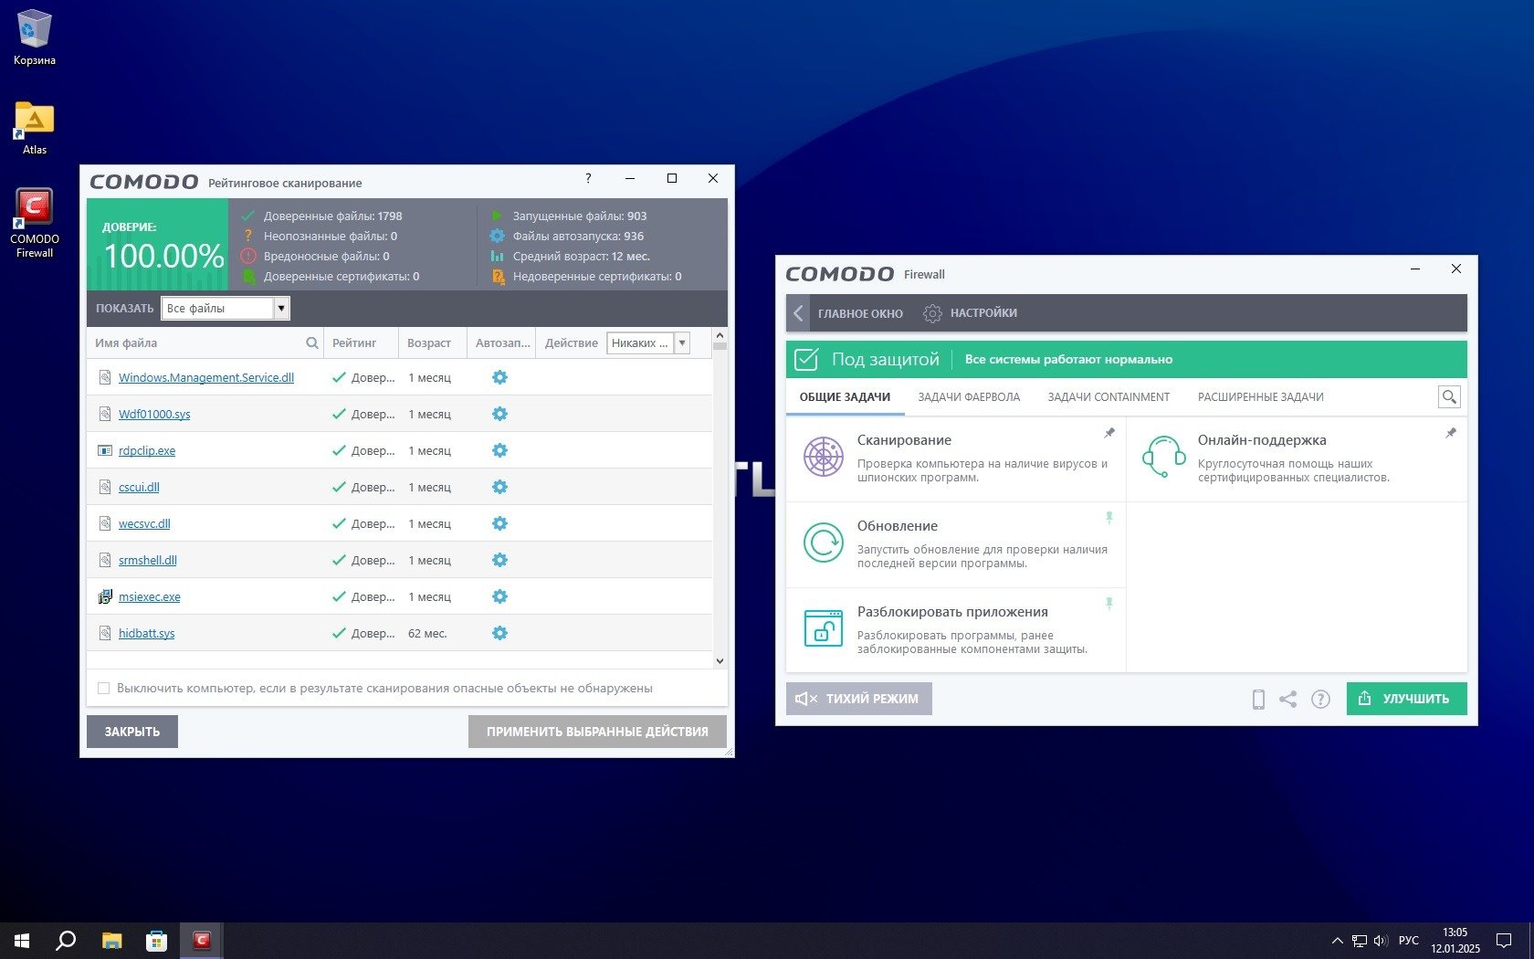Open File Explorer from the taskbar
Image resolution: width=1534 pixels, height=959 pixels.
click(x=111, y=941)
